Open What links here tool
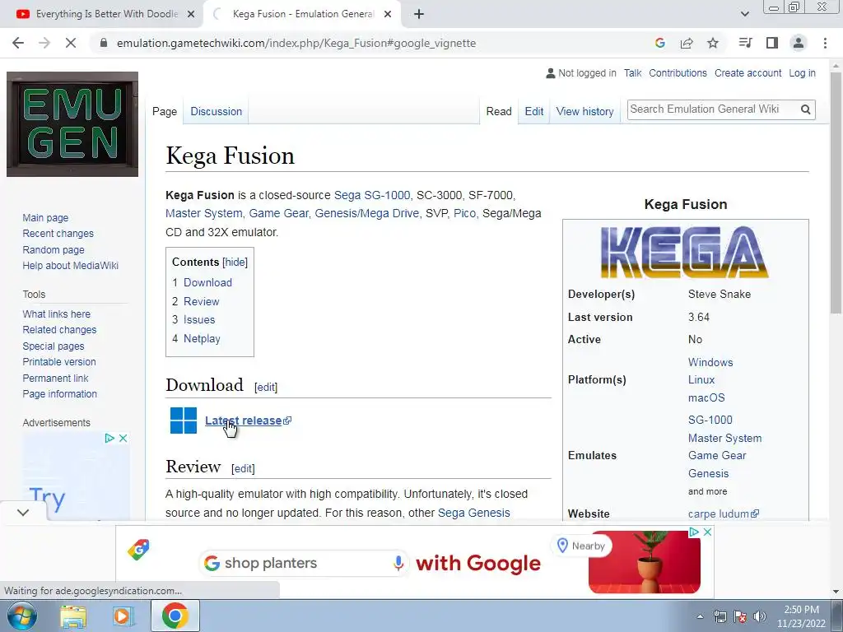 tap(57, 314)
